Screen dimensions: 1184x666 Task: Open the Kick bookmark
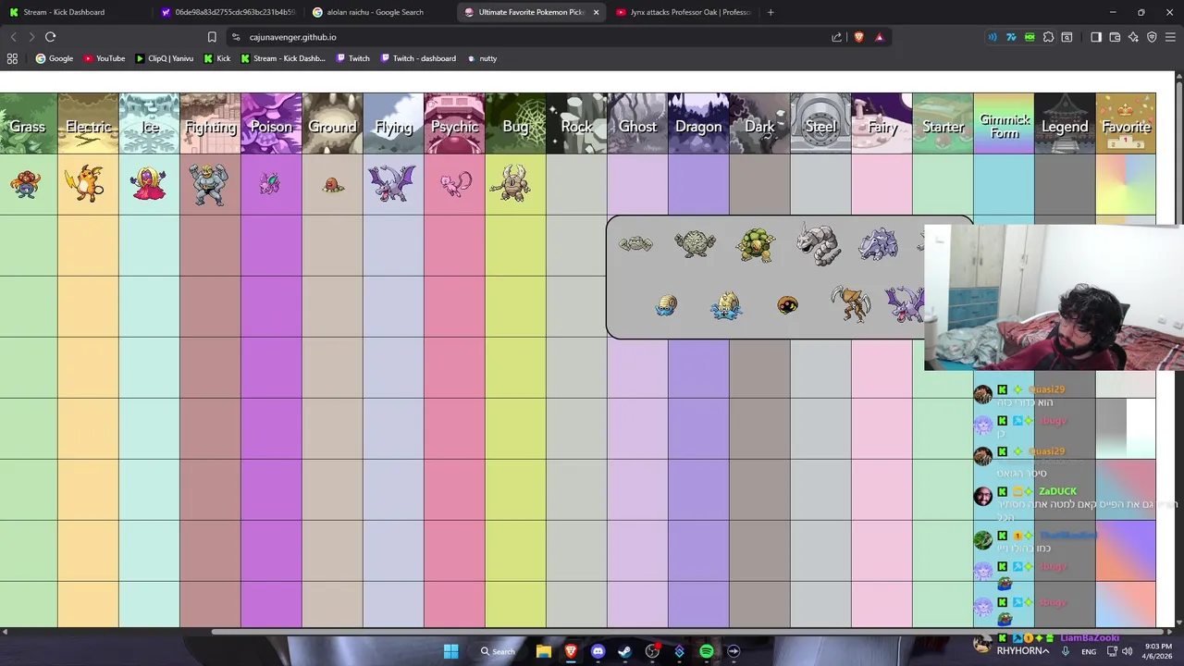pos(216,58)
